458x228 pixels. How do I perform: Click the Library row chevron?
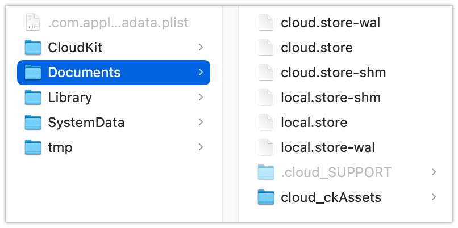click(x=201, y=98)
